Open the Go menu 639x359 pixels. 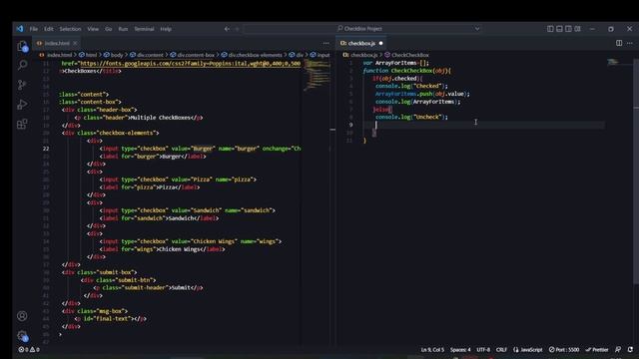pyautogui.click(x=109, y=29)
